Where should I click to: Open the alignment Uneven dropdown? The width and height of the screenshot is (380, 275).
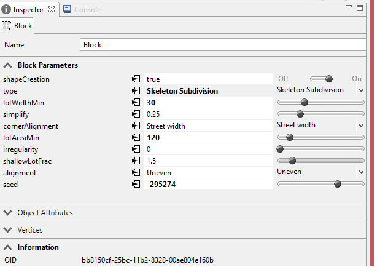[320, 172]
